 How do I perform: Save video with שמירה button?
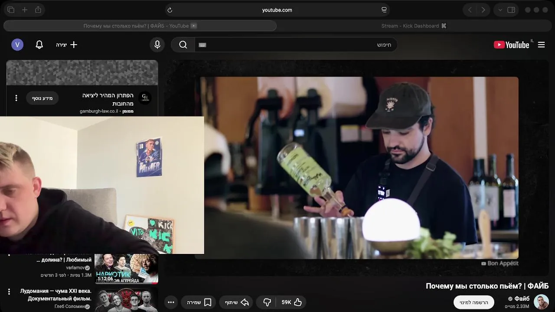point(199,302)
